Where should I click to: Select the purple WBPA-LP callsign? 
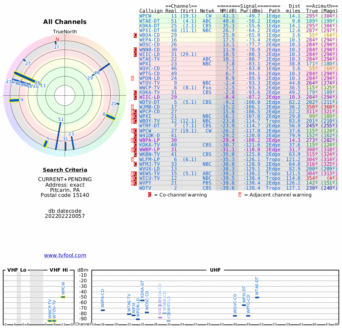point(149,140)
